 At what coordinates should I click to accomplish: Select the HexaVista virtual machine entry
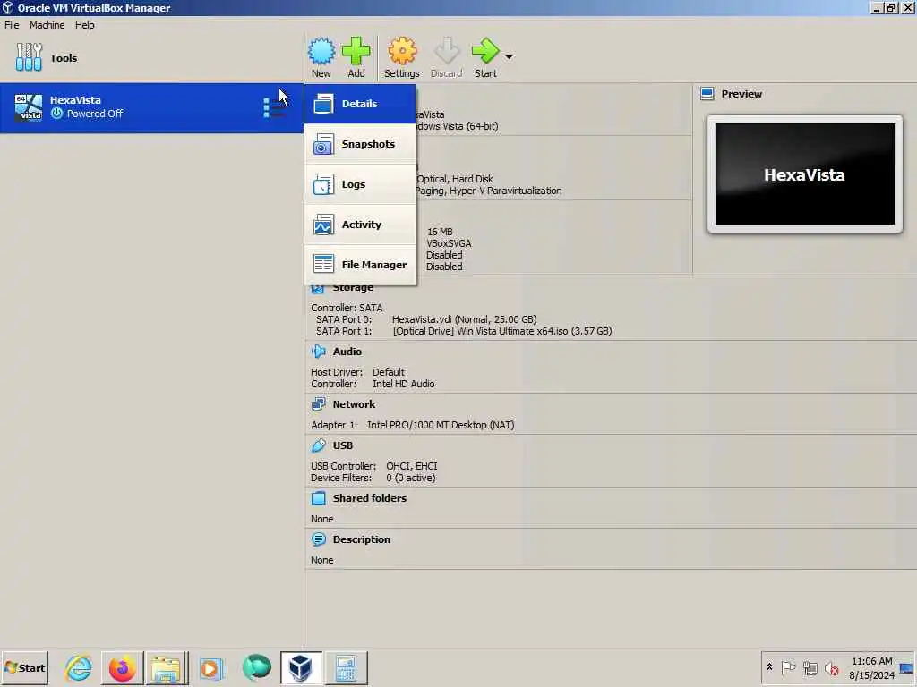tap(151, 107)
